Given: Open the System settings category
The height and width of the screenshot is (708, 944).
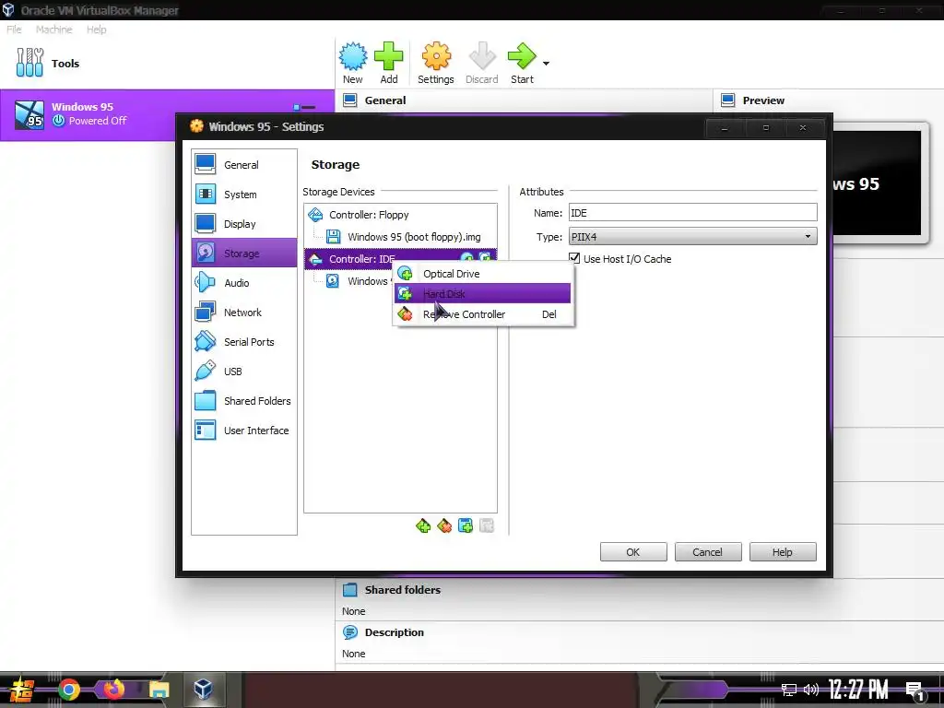Looking at the screenshot, I should (x=243, y=195).
